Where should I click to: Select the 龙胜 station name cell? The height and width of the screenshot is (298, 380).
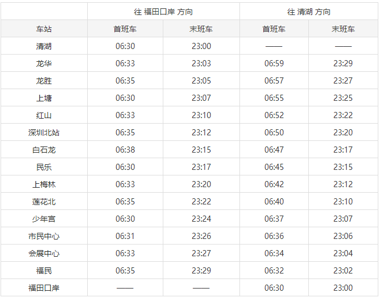(x=44, y=81)
